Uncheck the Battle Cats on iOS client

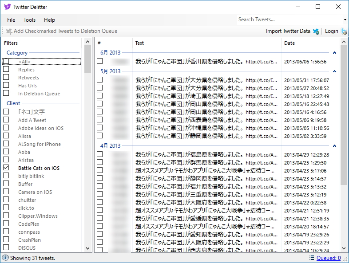[x=6, y=168]
